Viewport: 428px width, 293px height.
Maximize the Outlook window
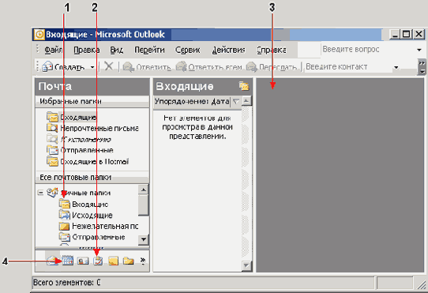coord(407,35)
